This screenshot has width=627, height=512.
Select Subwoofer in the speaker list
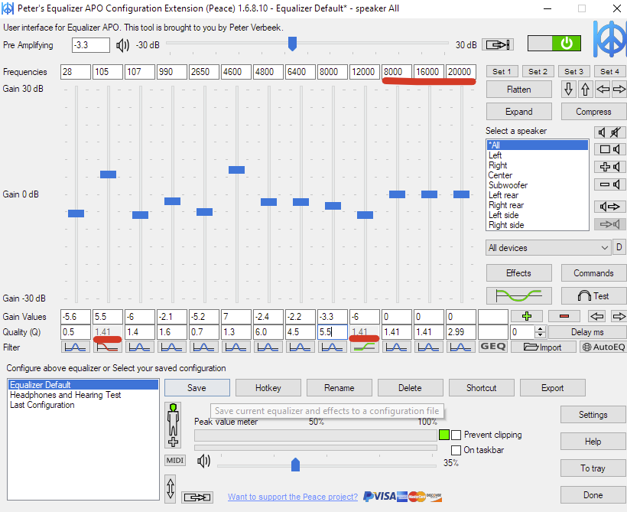[x=538, y=185]
